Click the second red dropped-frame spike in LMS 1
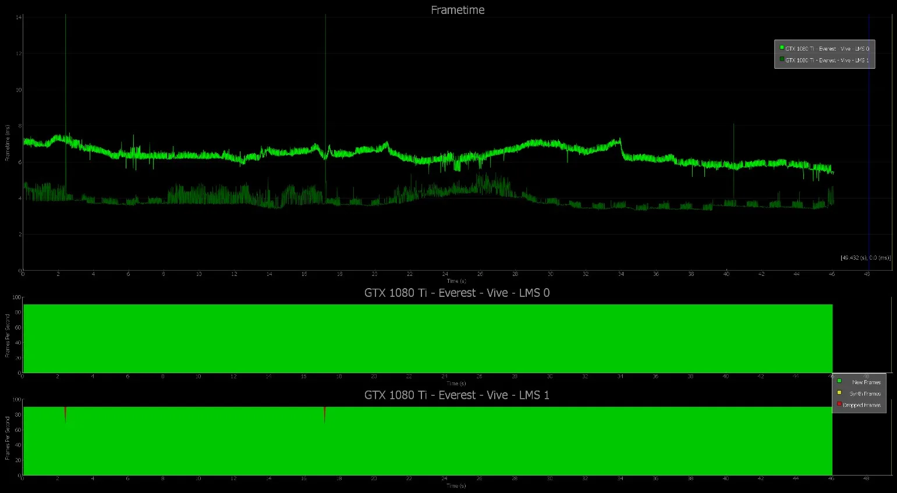The height and width of the screenshot is (493, 897). coord(324,413)
